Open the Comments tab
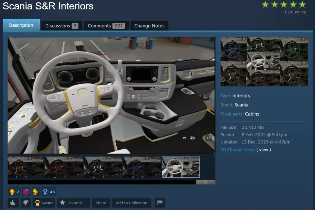Viewport: 315px width, 210px height. pos(106,26)
